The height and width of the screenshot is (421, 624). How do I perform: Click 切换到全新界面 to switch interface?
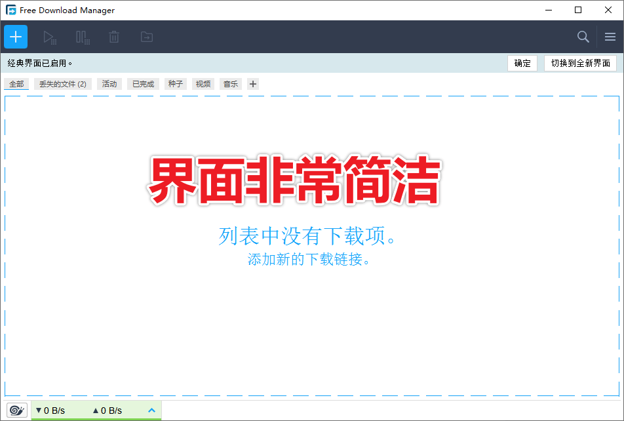[580, 63]
